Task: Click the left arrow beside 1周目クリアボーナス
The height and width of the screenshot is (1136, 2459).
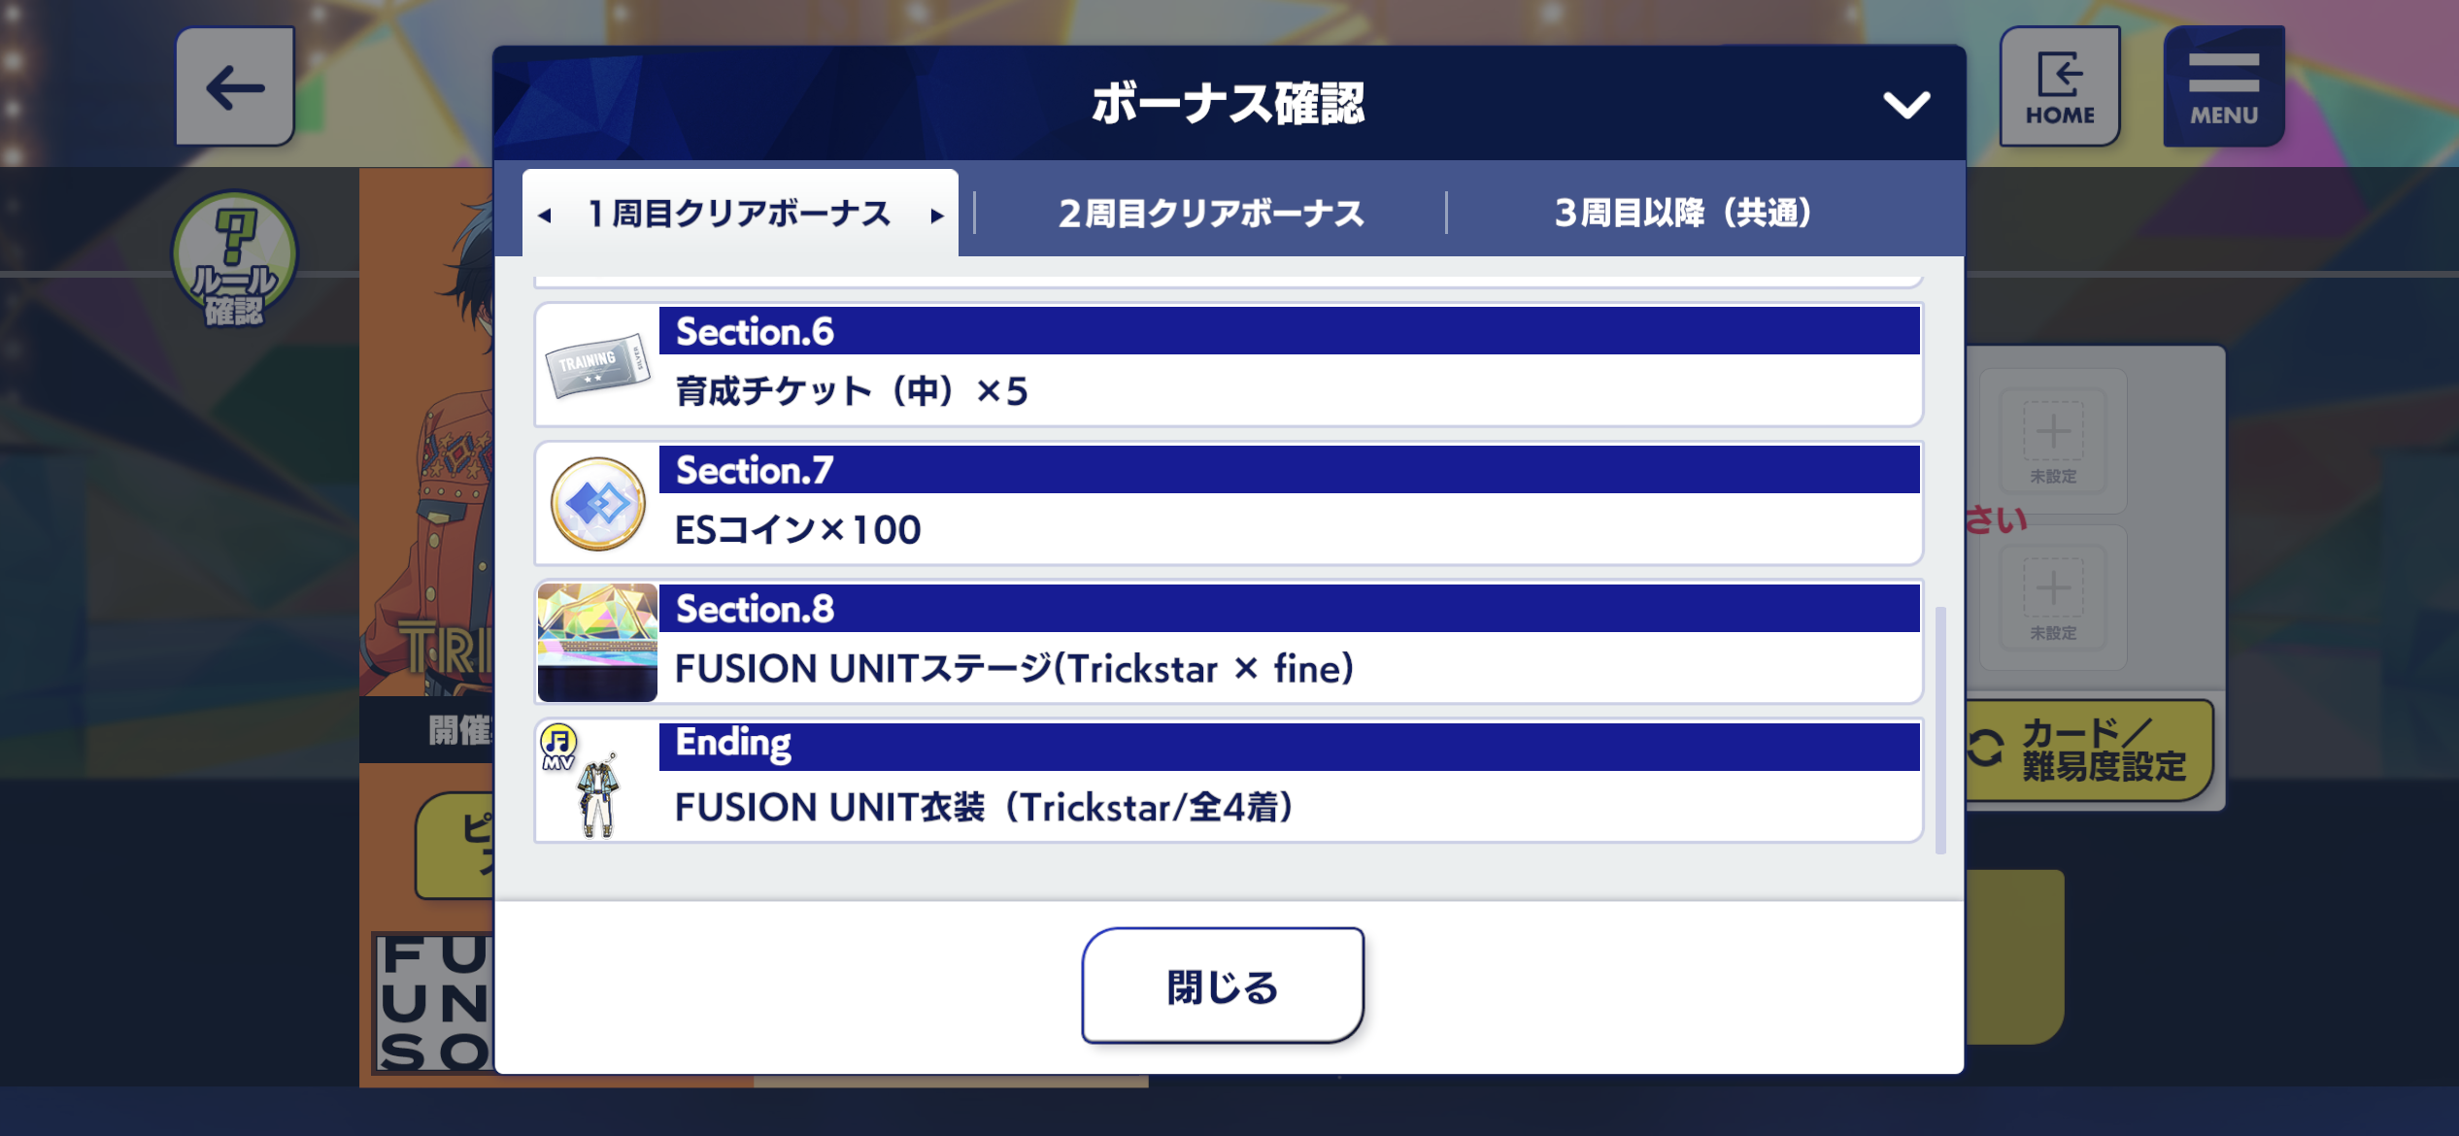Action: (x=545, y=216)
